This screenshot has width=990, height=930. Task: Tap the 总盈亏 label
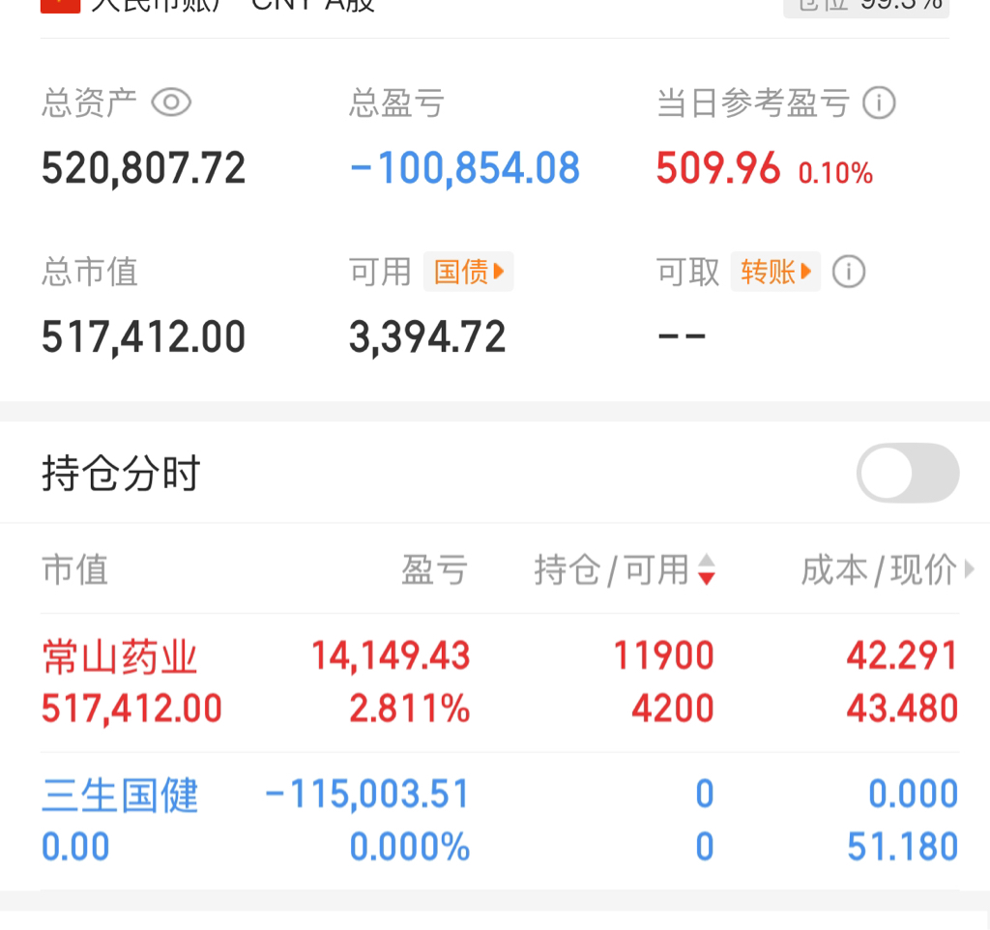[397, 102]
